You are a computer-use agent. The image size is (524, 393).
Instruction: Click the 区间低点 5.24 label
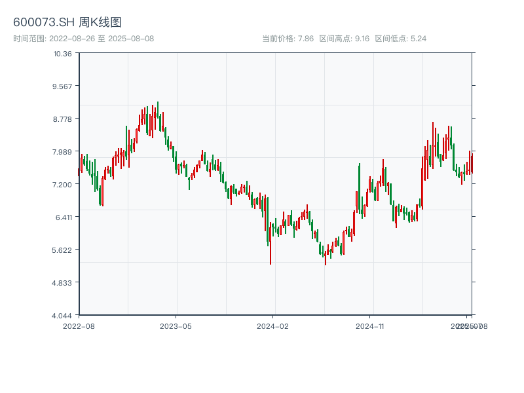pyautogui.click(x=400, y=39)
